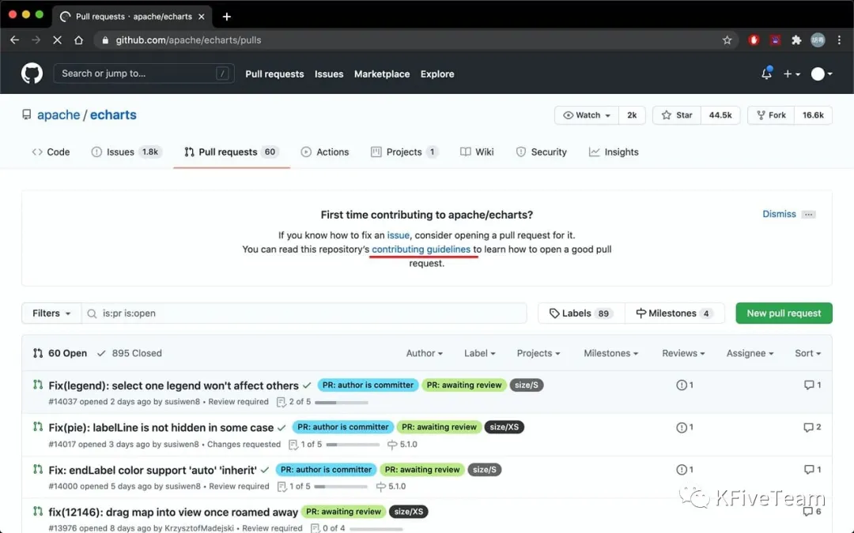Show the 895 Closed pull requests
The width and height of the screenshot is (854, 533).
click(130, 354)
